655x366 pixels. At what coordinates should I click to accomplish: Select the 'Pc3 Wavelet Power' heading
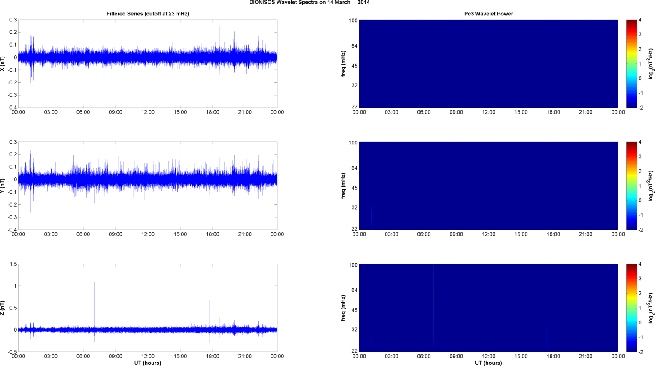click(x=488, y=14)
